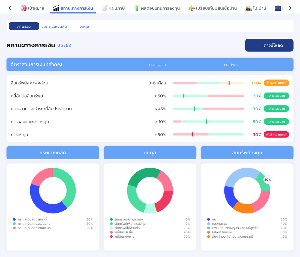The image size is (300, 257).
Task: Click the green up-arrow icon of ผลตอบแทนการลงทุน
Action: 137,8
